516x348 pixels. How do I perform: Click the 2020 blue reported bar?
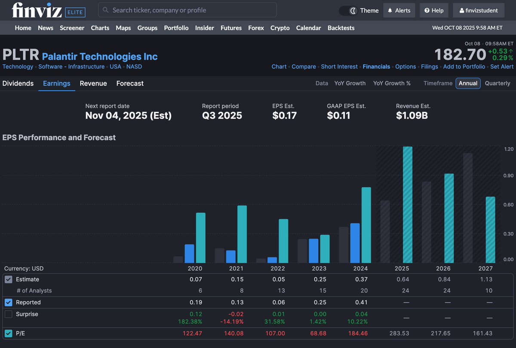[x=190, y=254]
